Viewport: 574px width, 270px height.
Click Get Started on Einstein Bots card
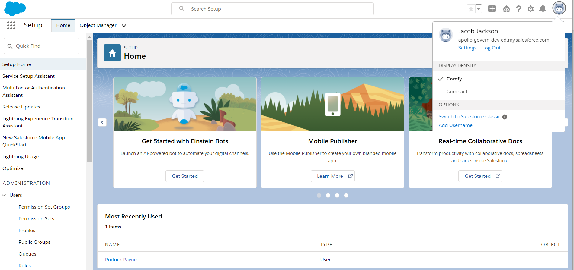coord(185,176)
